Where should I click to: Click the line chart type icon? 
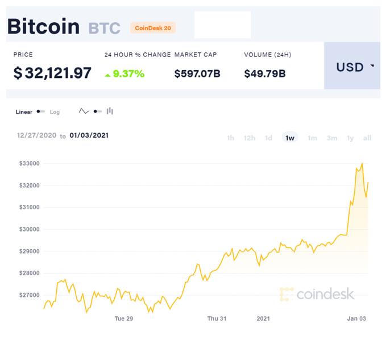(x=84, y=111)
